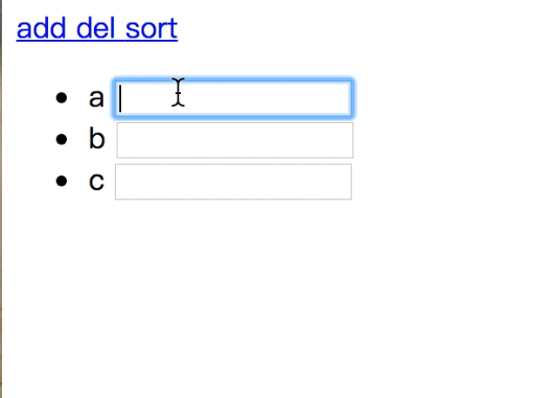Click the bullet point before item "b"
Image resolution: width=557 pixels, height=398 pixels.
point(61,139)
